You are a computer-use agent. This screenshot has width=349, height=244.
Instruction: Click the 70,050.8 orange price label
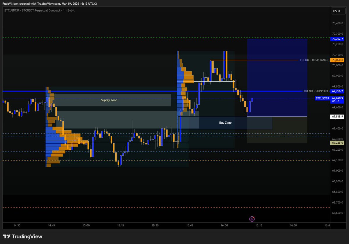tap(337, 60)
